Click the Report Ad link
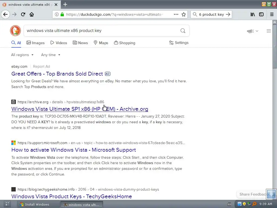This screenshot has height=208, width=277. tap(41, 67)
